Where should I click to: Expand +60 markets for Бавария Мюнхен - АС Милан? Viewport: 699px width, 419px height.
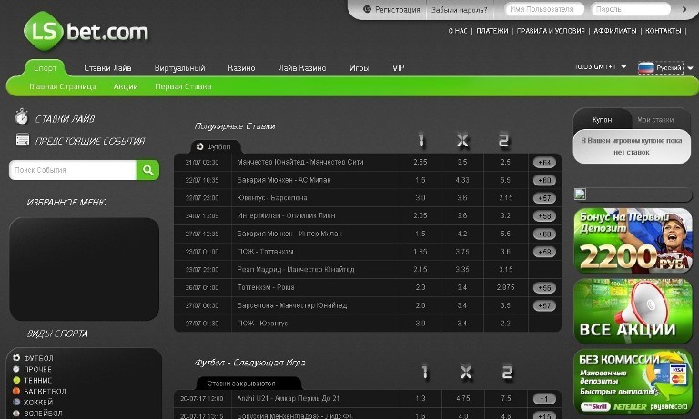coord(544,180)
